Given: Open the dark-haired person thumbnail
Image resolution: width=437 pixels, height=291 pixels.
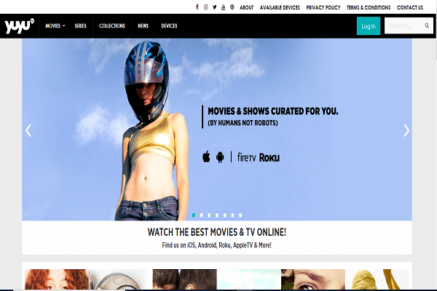Looking at the screenshot, I should (184, 279).
